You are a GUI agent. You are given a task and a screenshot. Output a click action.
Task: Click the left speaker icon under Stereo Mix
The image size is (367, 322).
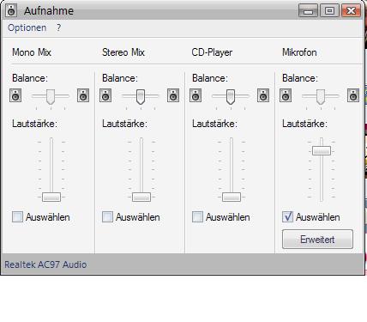(105, 95)
